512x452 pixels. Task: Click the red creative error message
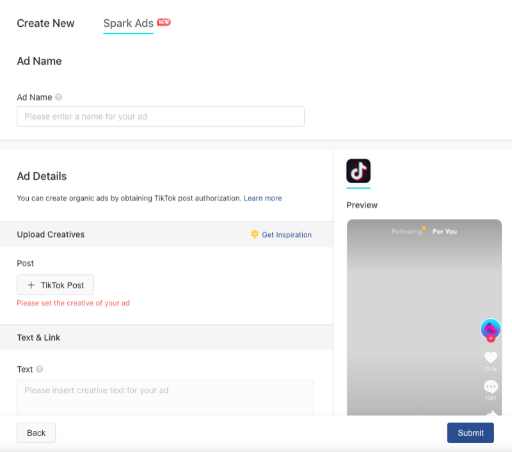[74, 303]
